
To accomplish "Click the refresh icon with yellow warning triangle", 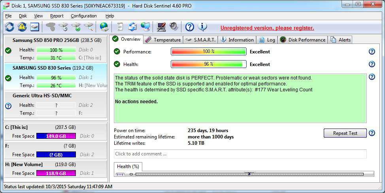I will click(x=22, y=27).
